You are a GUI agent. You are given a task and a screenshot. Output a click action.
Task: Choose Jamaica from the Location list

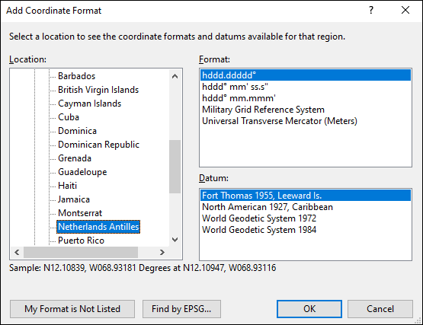pyautogui.click(x=74, y=199)
